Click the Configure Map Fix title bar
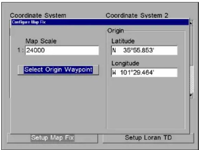This screenshot has height=150, width=199. click(x=100, y=22)
